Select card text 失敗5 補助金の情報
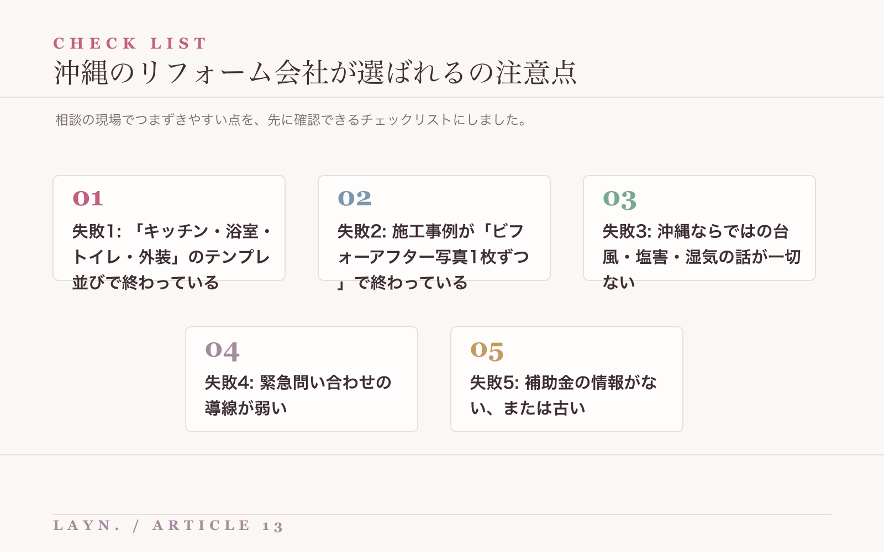The width and height of the screenshot is (884, 552). (564, 395)
